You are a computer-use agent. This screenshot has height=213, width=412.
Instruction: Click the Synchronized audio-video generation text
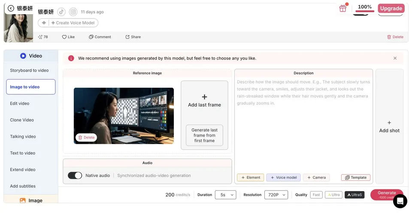click(x=154, y=175)
